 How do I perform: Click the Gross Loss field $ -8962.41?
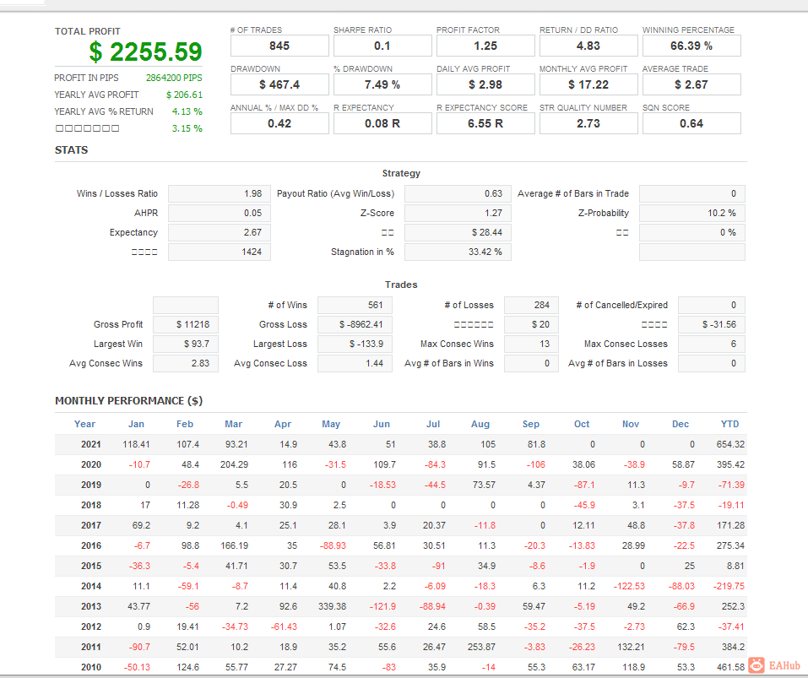[x=355, y=324]
